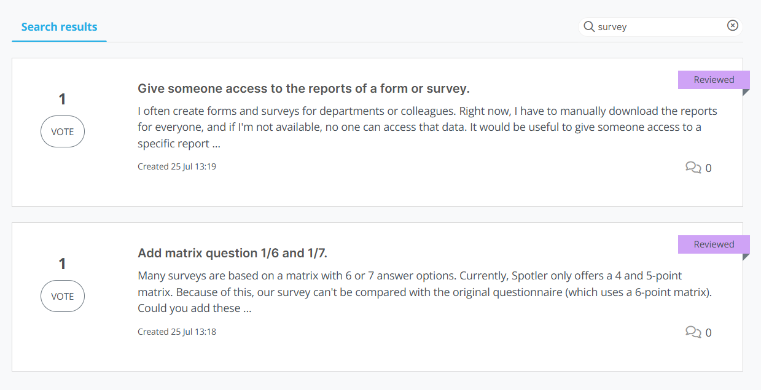
Task: Click vote count above first VOTE button
Action: click(62, 99)
